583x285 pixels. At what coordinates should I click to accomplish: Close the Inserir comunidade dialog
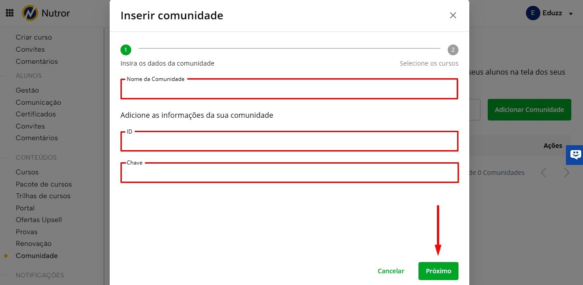[453, 15]
